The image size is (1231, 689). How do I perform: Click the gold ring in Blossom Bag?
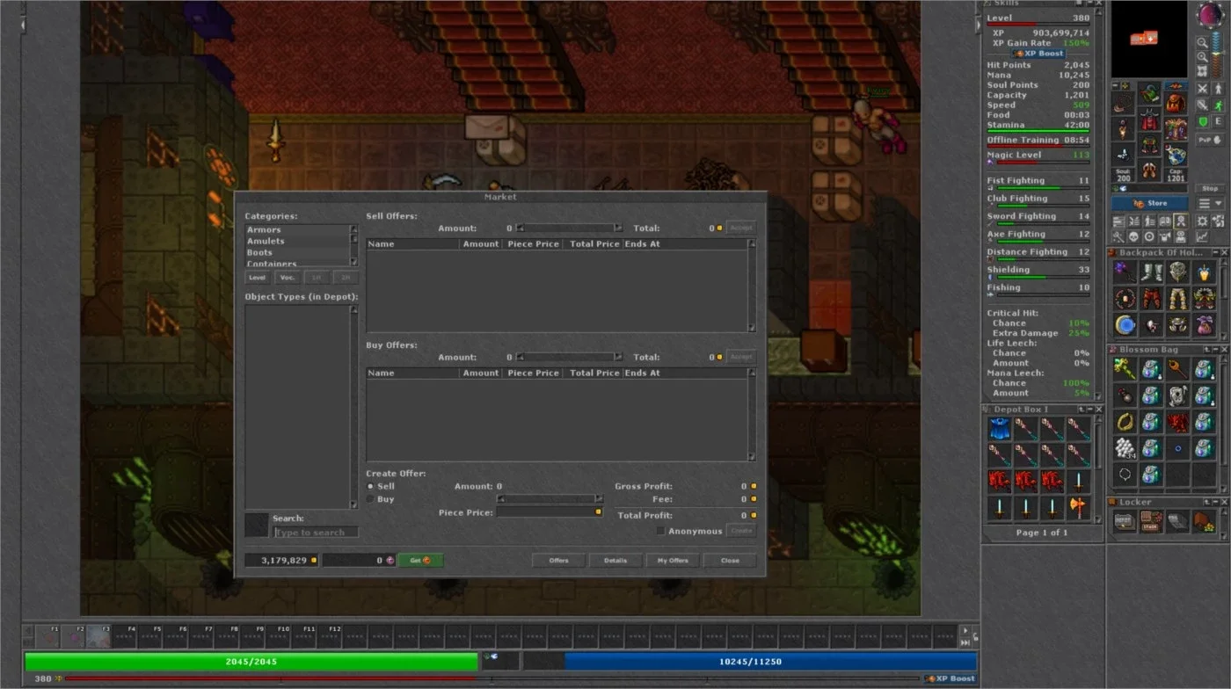[1125, 422]
